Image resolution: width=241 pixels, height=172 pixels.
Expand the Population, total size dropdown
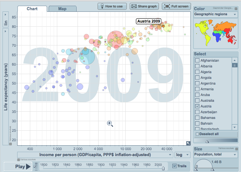215,155
